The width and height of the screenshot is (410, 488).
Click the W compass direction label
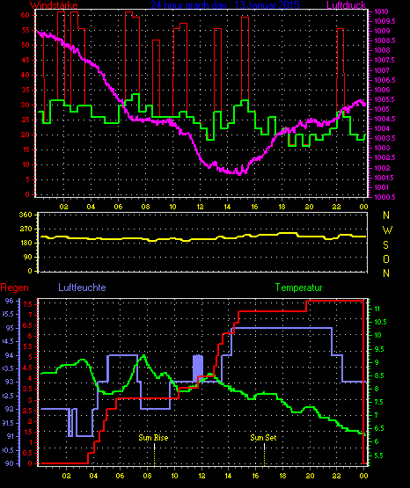(387, 230)
